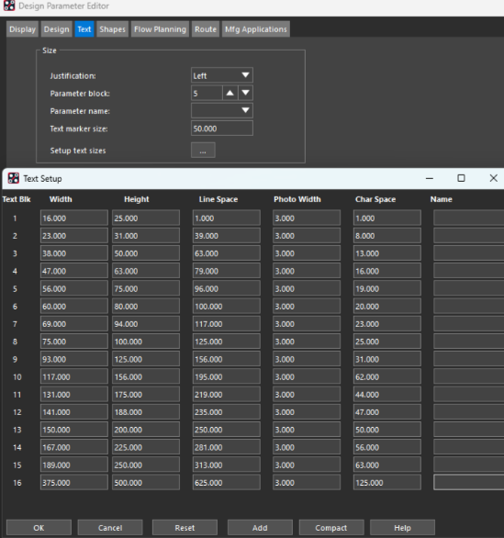Click the Add button

coord(260,528)
